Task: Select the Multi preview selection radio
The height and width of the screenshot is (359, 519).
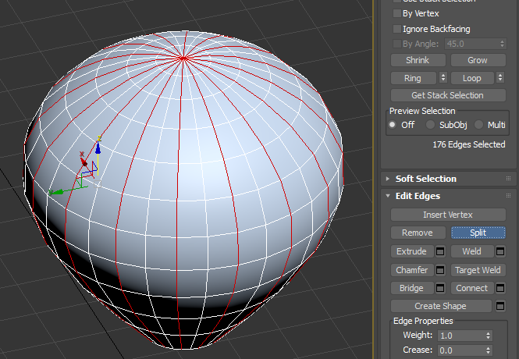Action: click(x=478, y=125)
